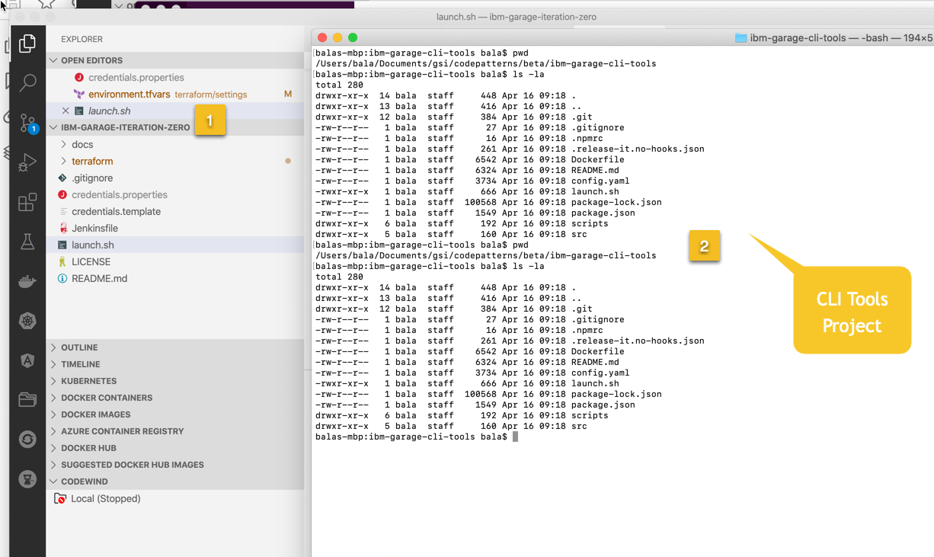Click the terraform icon beside environment.tfvars
Screen dimensions: 934x557
[x=79, y=94]
